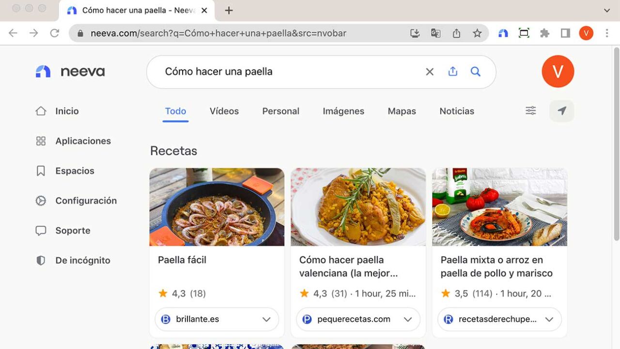Click the page vertical scrollbar
The width and height of the screenshot is (620, 349).
(616, 145)
